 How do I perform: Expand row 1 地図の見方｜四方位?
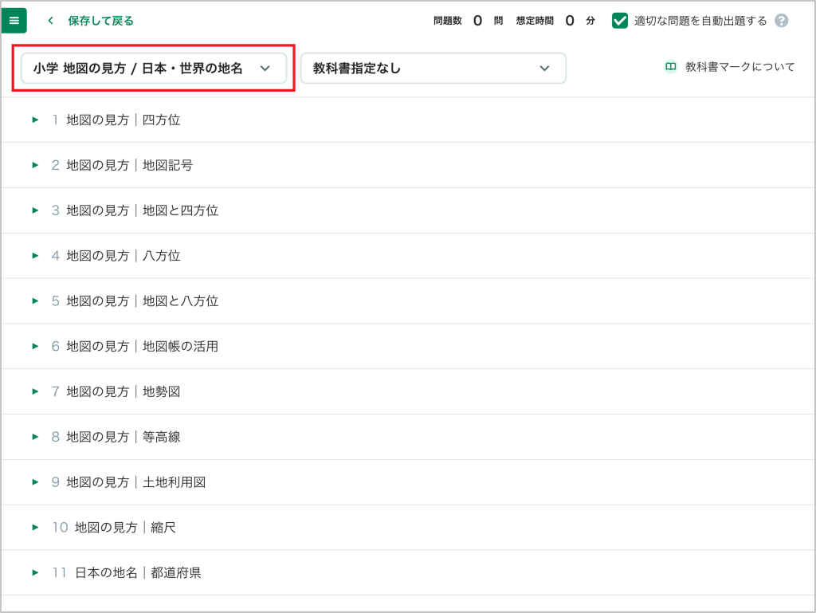(35, 120)
